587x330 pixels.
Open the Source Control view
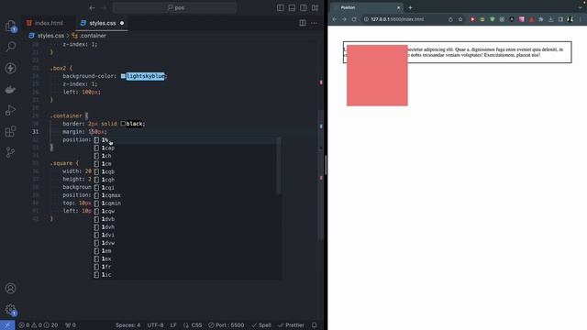tap(10, 152)
